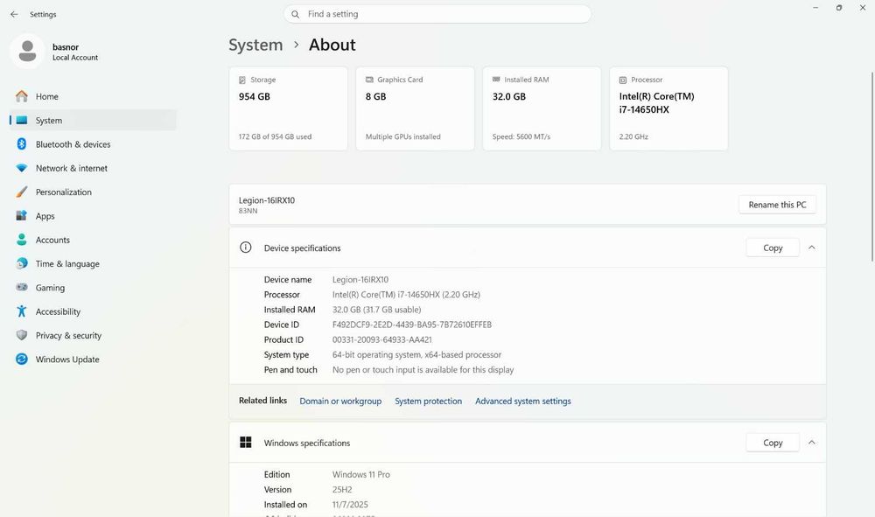The image size is (875, 517).
Task: Click the Bluetooth icon in sidebar
Action: tap(22, 144)
